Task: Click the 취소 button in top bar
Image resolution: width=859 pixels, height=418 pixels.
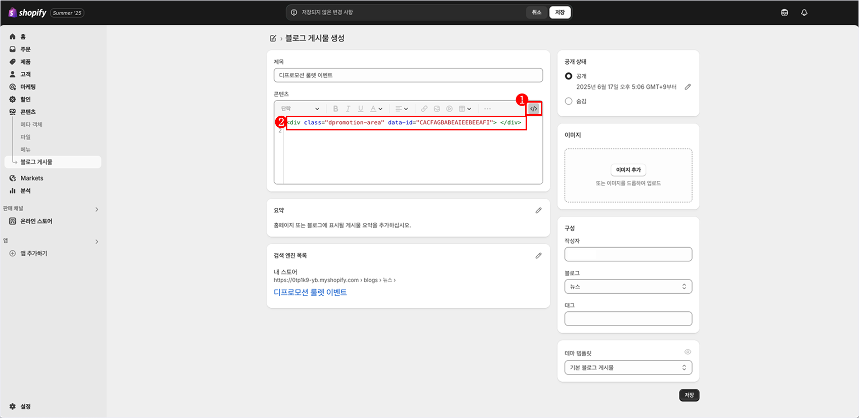Action: (536, 13)
